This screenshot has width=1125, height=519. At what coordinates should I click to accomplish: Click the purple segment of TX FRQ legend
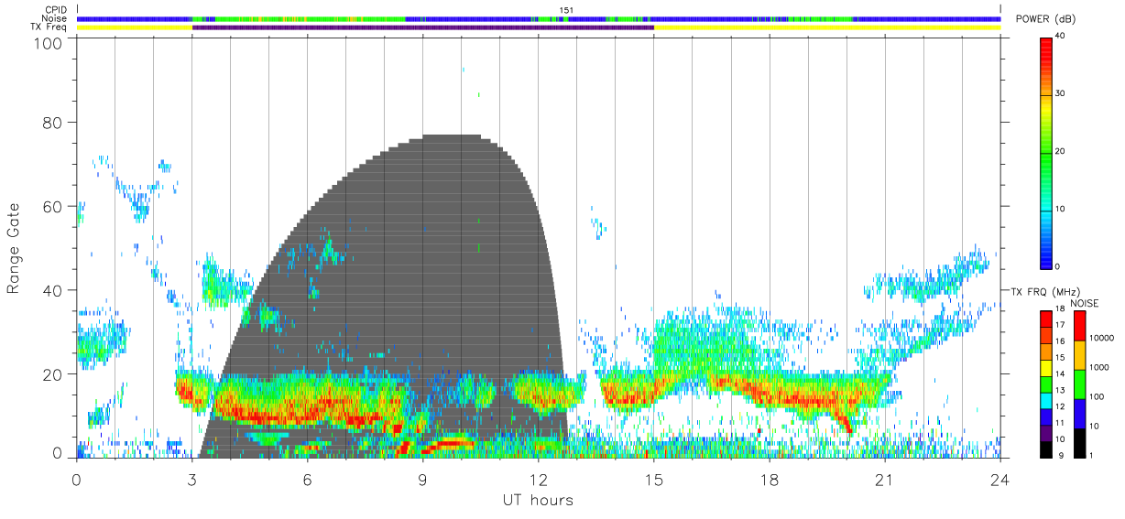(1047, 434)
